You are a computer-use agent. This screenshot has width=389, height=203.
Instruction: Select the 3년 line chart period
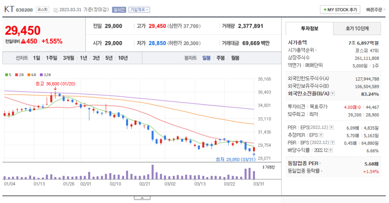(x=96, y=58)
